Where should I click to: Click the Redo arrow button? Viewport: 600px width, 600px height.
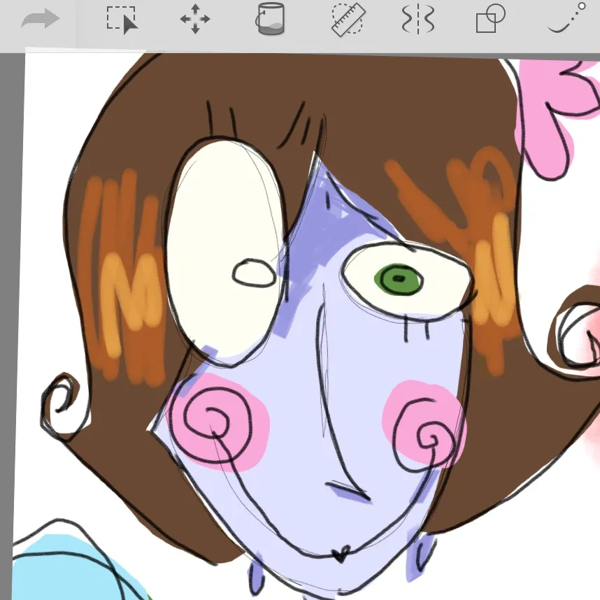click(40, 20)
